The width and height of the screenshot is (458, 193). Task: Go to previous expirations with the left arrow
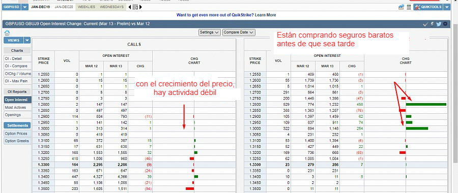(130, 7)
